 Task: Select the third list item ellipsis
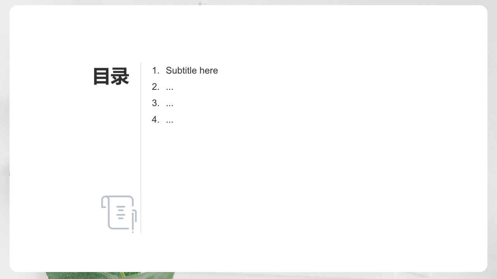170,104
